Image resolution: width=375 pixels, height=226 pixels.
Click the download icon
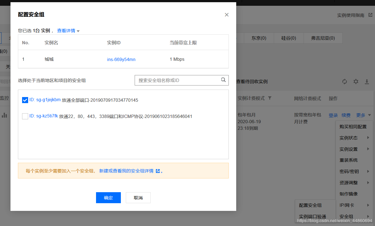tap(367, 81)
